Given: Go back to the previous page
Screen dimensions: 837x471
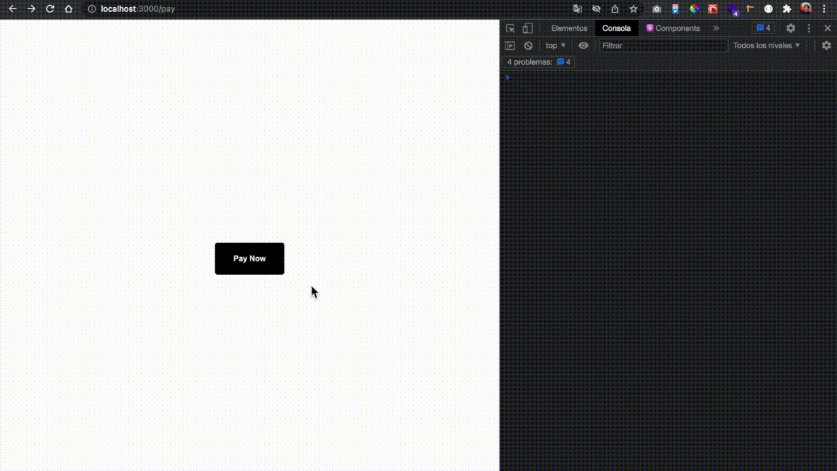Looking at the screenshot, I should (x=12, y=9).
